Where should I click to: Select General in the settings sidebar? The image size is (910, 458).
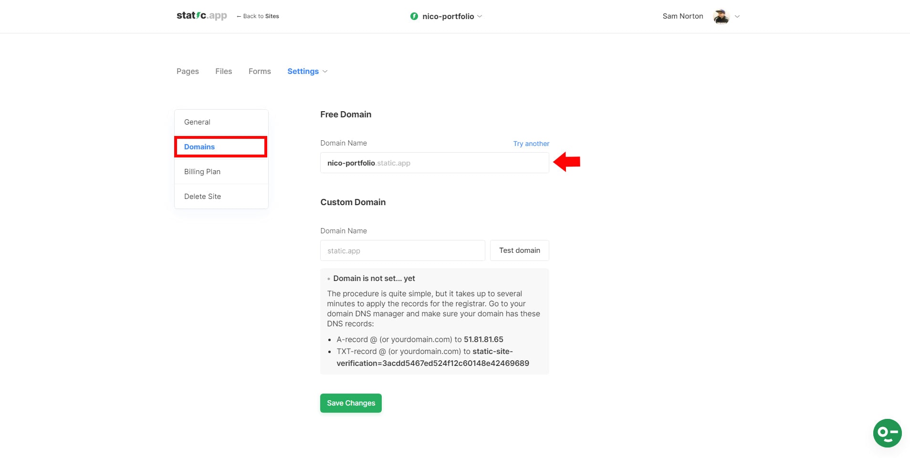[197, 122]
